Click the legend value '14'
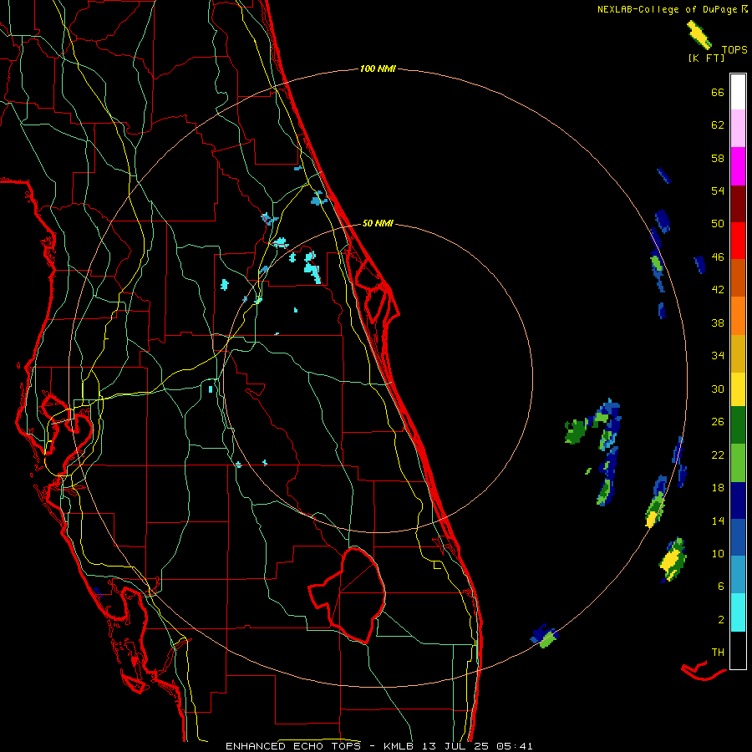 tap(718, 521)
